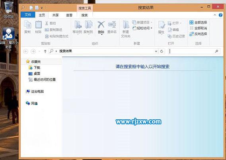The image size is (226, 160).
Task: Switch to the 主页 ribbon tab
Action: click(x=42, y=15)
